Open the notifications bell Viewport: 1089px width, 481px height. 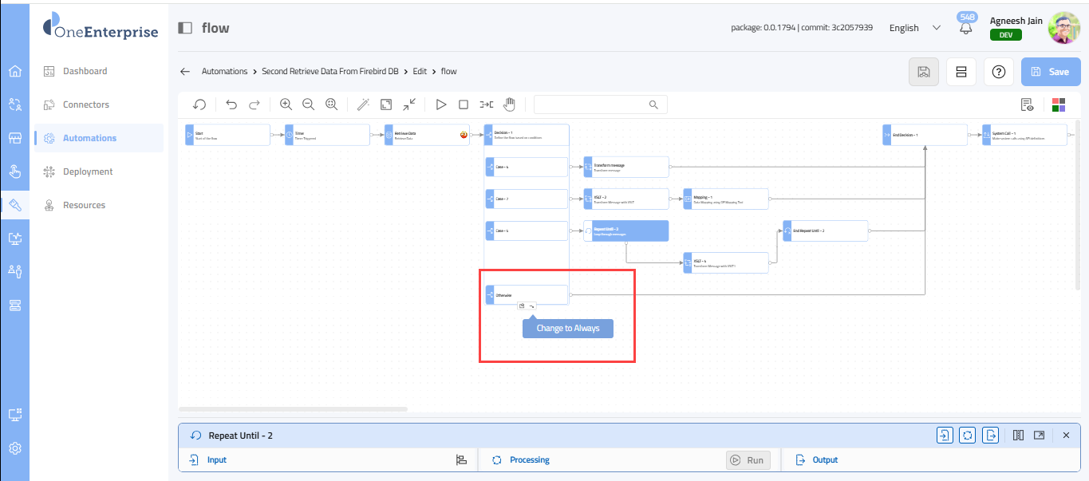click(966, 28)
